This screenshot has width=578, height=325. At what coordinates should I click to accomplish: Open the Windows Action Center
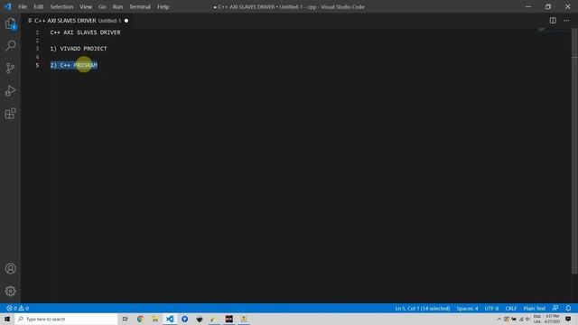tap(568, 319)
